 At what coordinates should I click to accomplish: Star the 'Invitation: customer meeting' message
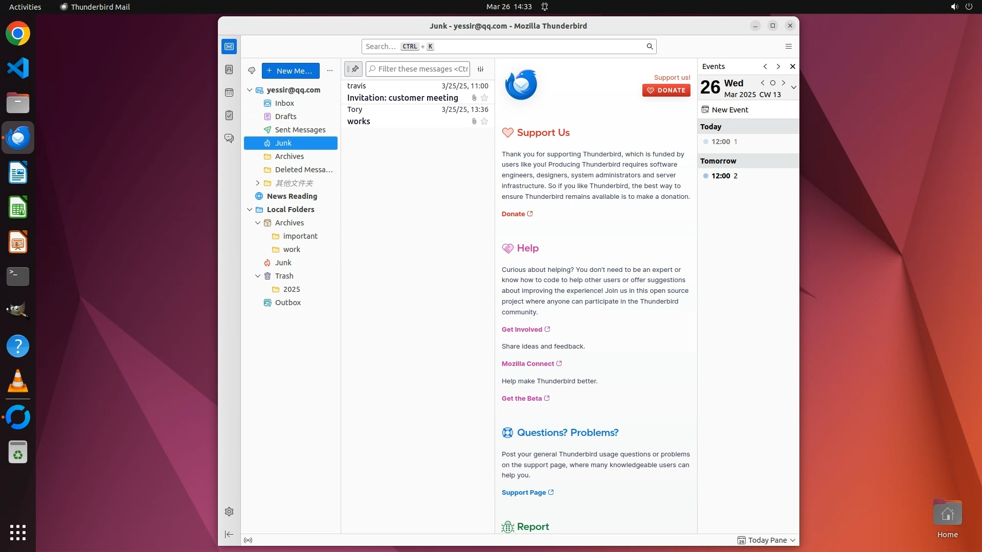point(484,98)
